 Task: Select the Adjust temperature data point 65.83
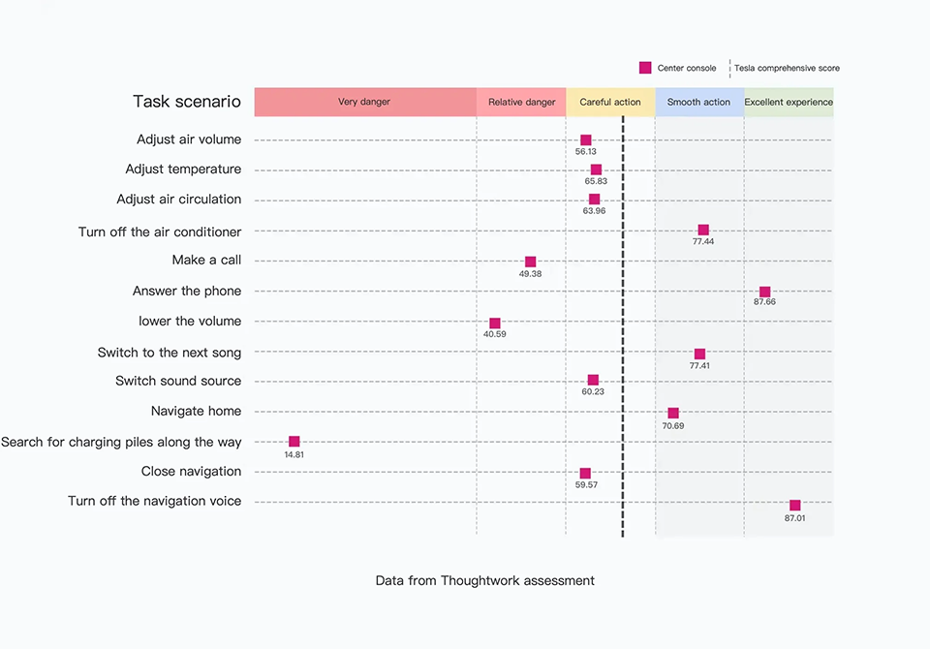point(596,170)
